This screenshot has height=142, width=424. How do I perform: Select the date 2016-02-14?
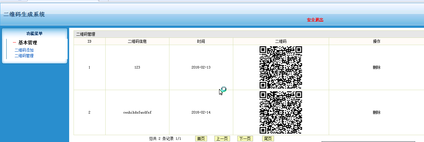pos(201,112)
